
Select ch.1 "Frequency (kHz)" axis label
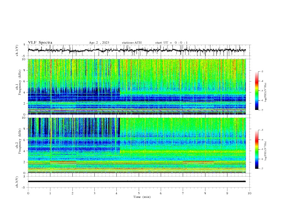(20, 83)
